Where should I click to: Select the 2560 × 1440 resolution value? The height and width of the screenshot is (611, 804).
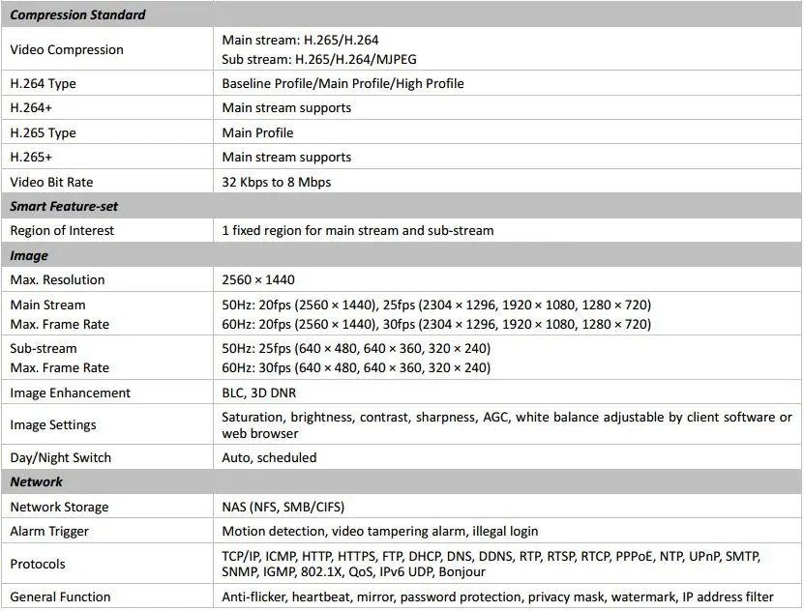point(259,279)
